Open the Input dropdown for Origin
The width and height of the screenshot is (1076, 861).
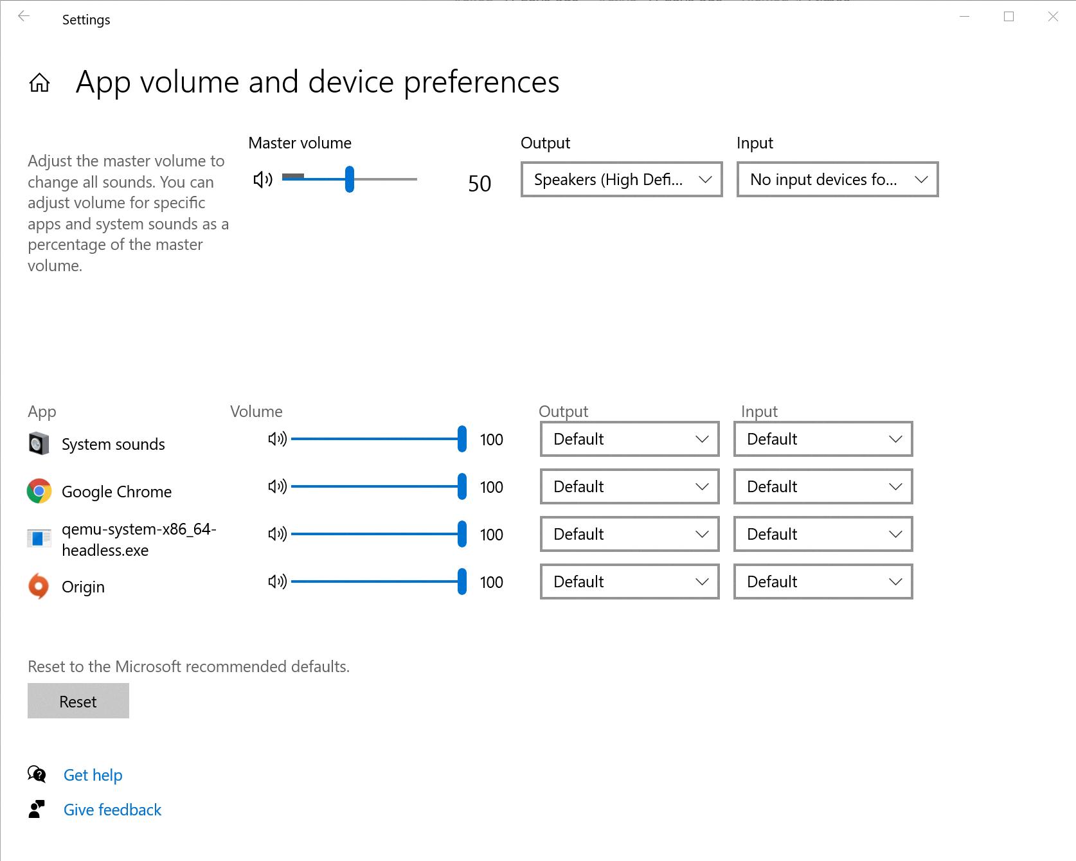tap(823, 581)
